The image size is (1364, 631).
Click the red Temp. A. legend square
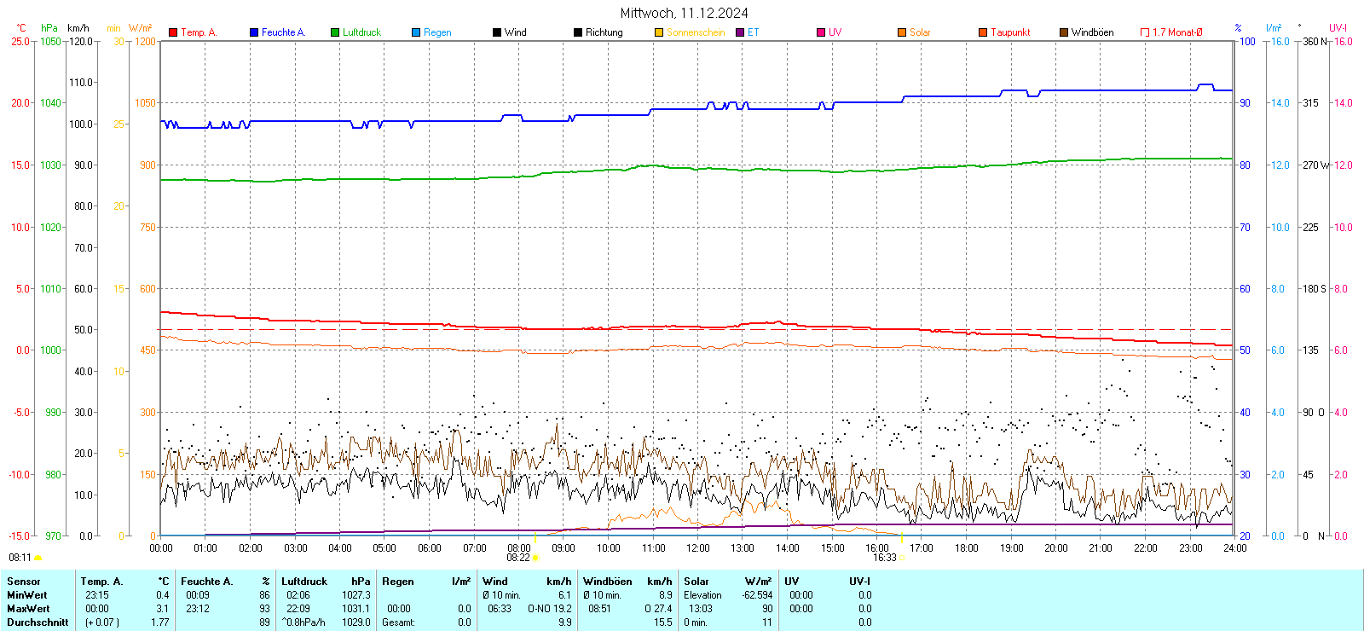click(173, 32)
